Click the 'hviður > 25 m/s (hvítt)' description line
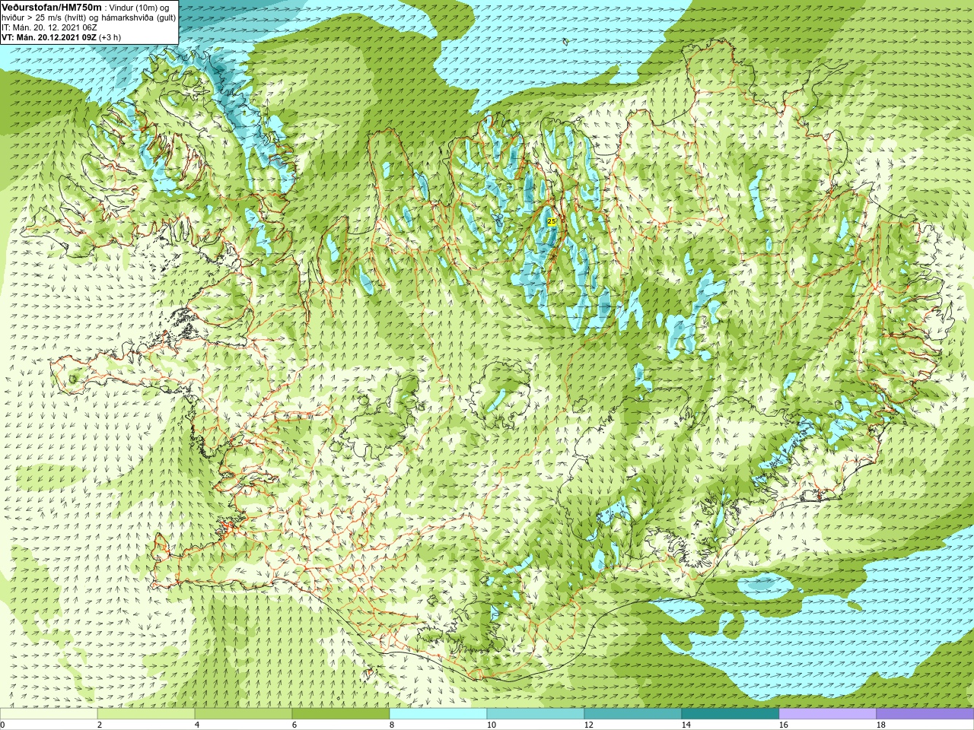974x730 pixels. click(89, 17)
